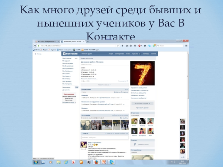Viewport: 223px width, 167px height.
Task: Launch Yandex icon in taskbar
Action: pyautogui.click(x=74, y=162)
